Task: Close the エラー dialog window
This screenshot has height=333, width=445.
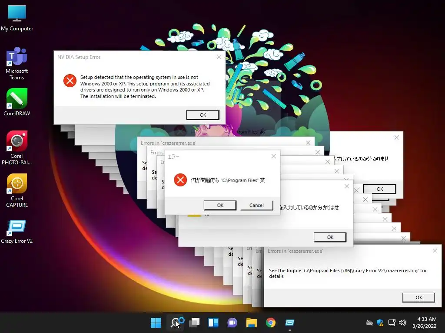Action: [x=274, y=156]
